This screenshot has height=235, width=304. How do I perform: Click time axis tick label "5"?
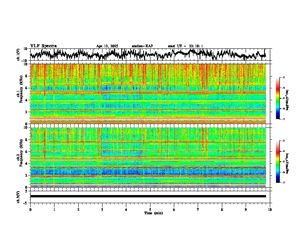click(150, 210)
